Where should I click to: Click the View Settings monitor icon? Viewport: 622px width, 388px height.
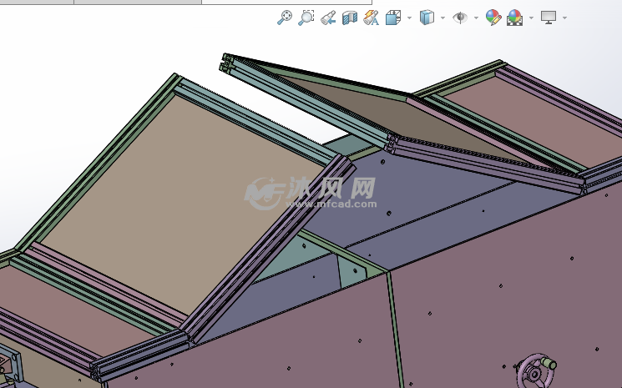click(549, 18)
